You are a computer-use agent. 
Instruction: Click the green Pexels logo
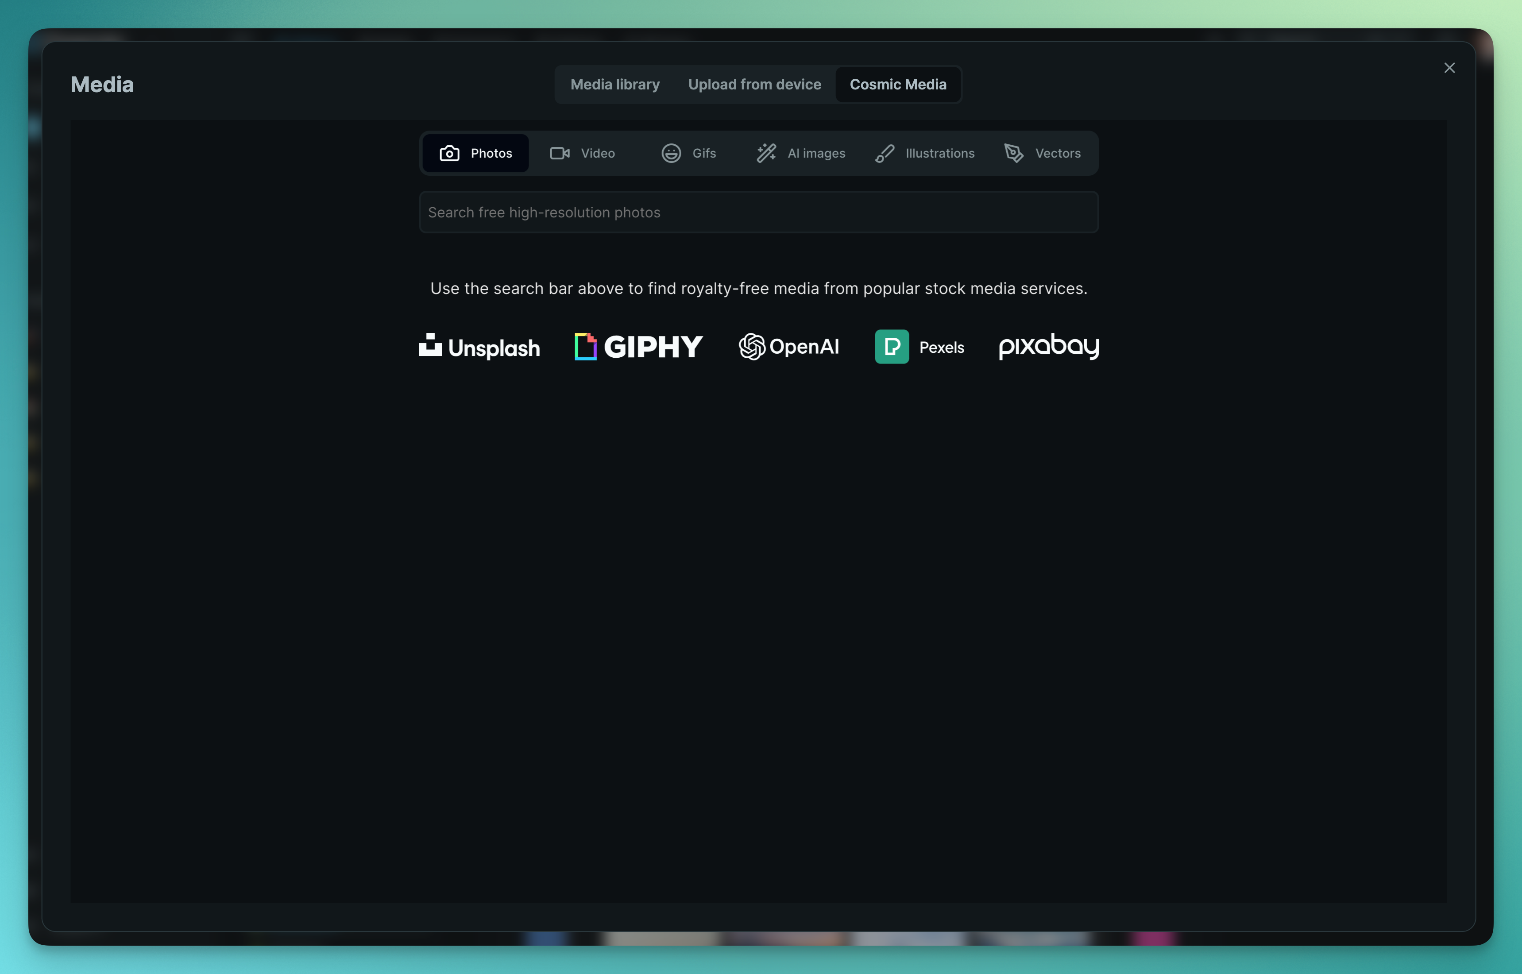point(892,347)
